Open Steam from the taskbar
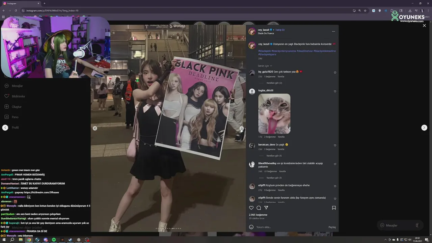 [70, 240]
